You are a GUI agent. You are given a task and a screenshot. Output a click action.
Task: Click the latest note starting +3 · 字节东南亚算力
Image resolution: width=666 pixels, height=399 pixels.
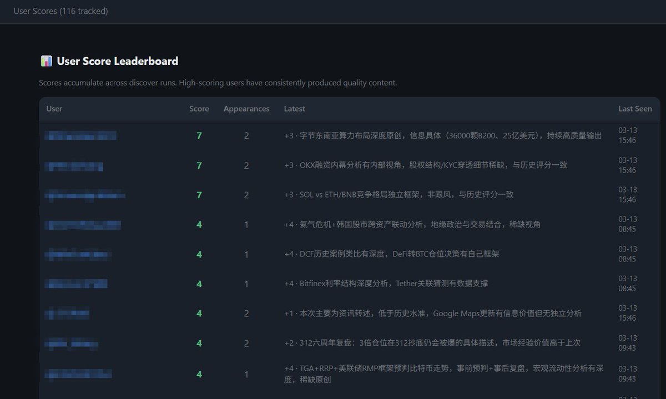pos(443,135)
